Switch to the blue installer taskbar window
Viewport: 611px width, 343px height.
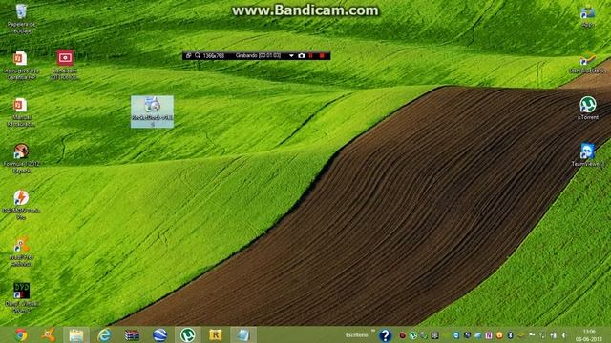click(243, 334)
